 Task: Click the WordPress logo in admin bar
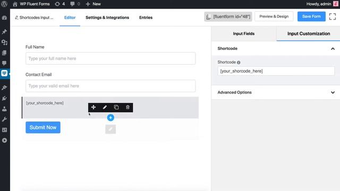(x=4, y=4)
